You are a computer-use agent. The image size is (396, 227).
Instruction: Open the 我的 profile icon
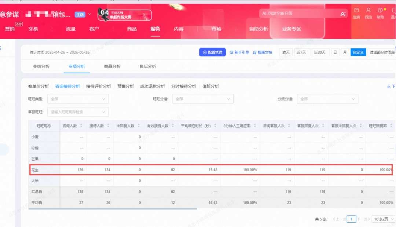click(368, 13)
